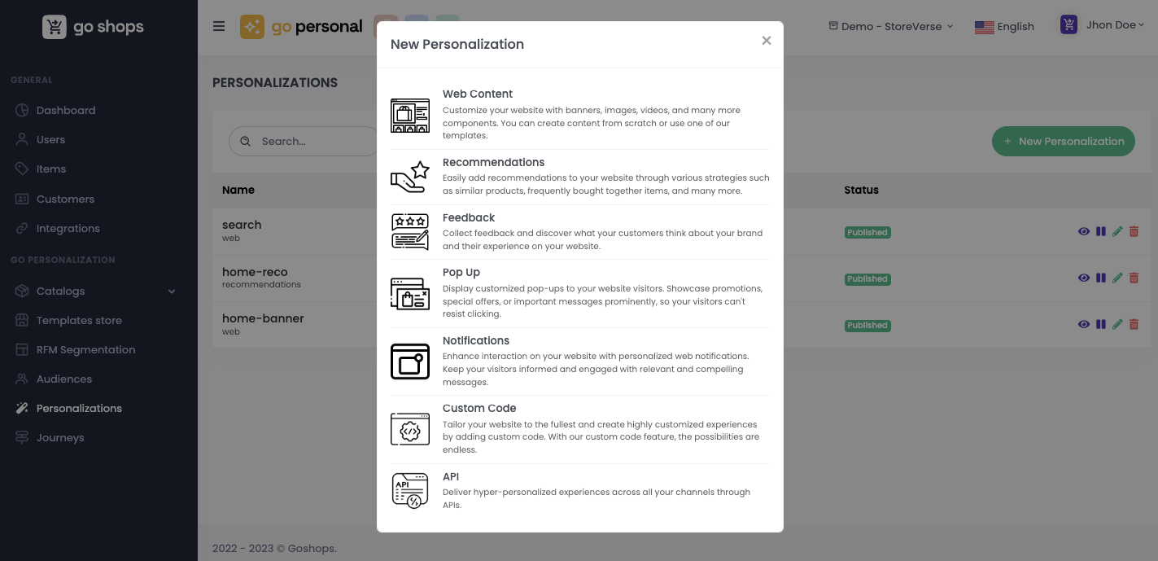Go to Journeys in the sidebar
This screenshot has height=561, width=1158.
click(60, 437)
